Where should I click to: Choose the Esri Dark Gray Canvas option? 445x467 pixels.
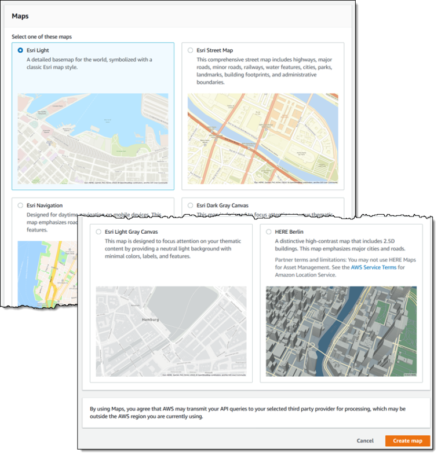pyautogui.click(x=190, y=205)
